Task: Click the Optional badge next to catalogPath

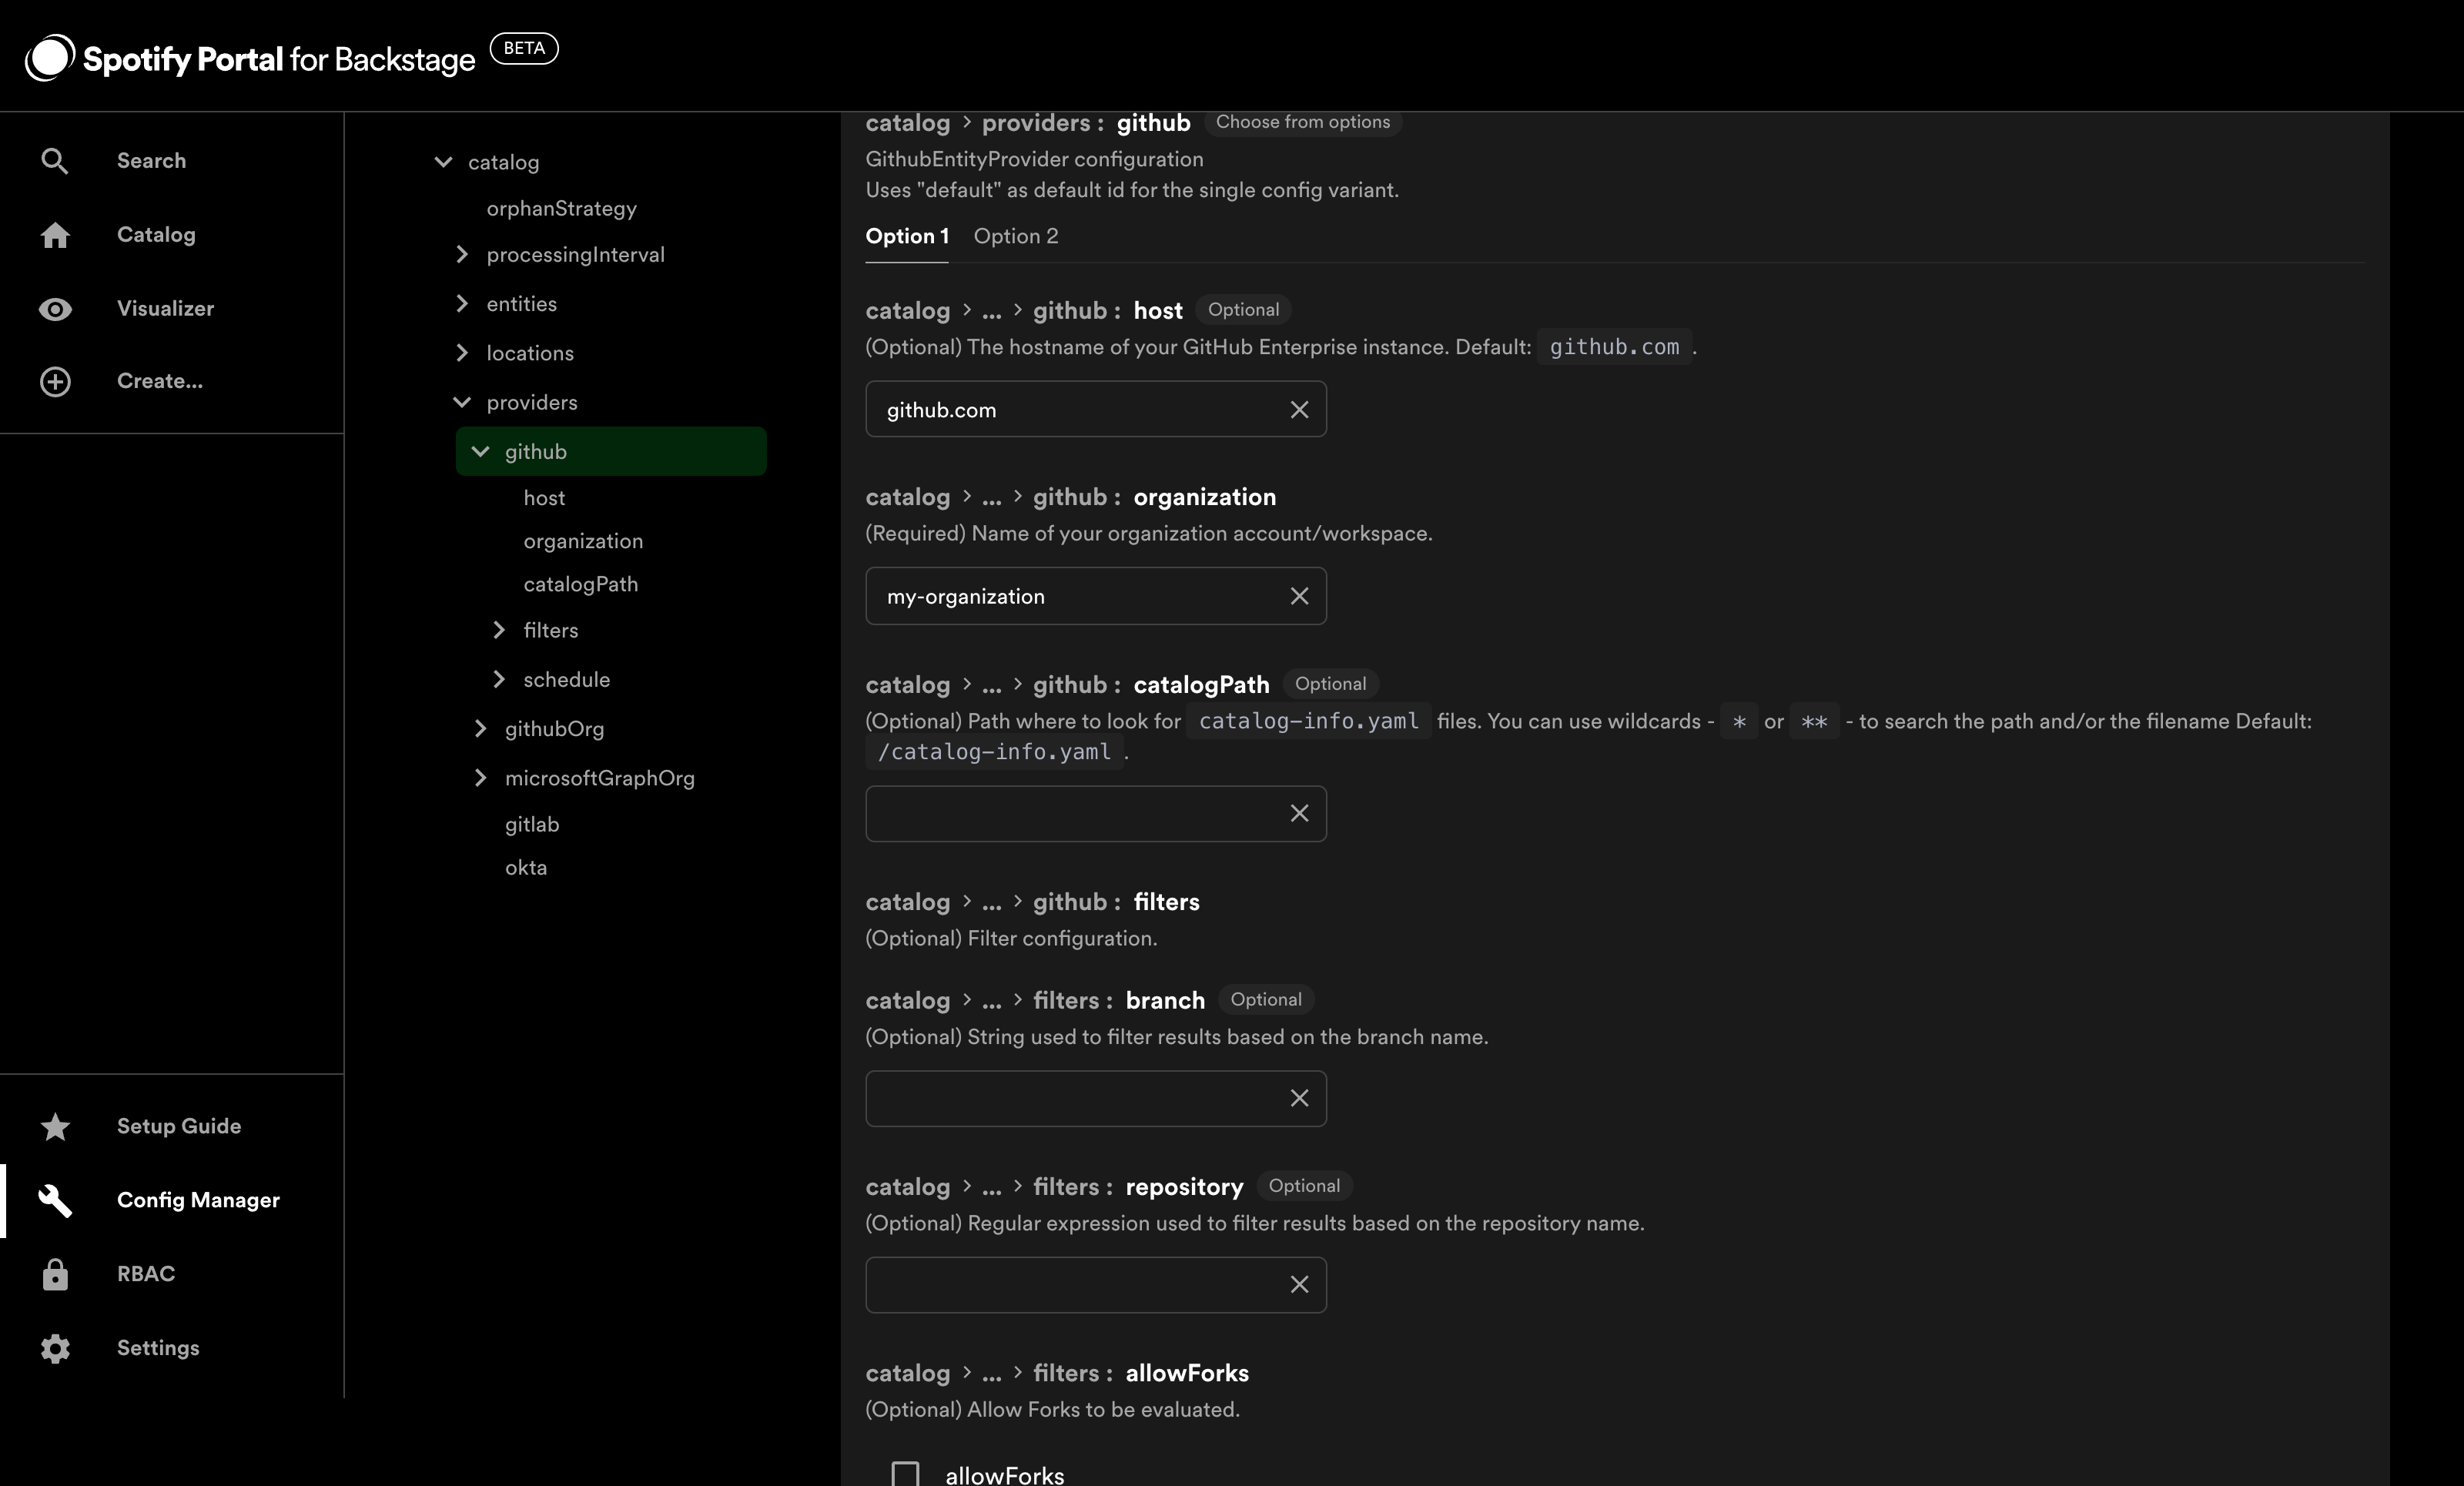Action: tap(1330, 684)
